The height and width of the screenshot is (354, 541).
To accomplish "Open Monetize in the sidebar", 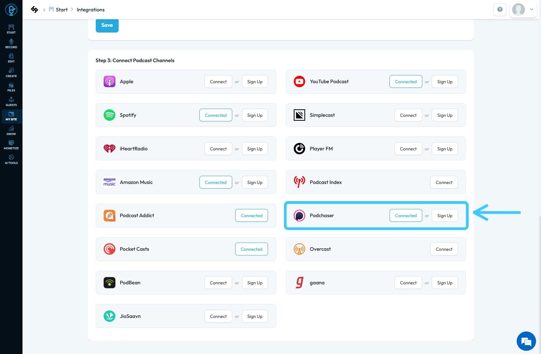I will coord(11,145).
